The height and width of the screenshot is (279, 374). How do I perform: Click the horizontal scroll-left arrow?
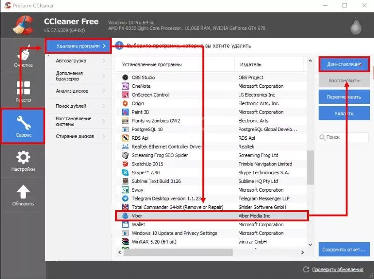120,252
